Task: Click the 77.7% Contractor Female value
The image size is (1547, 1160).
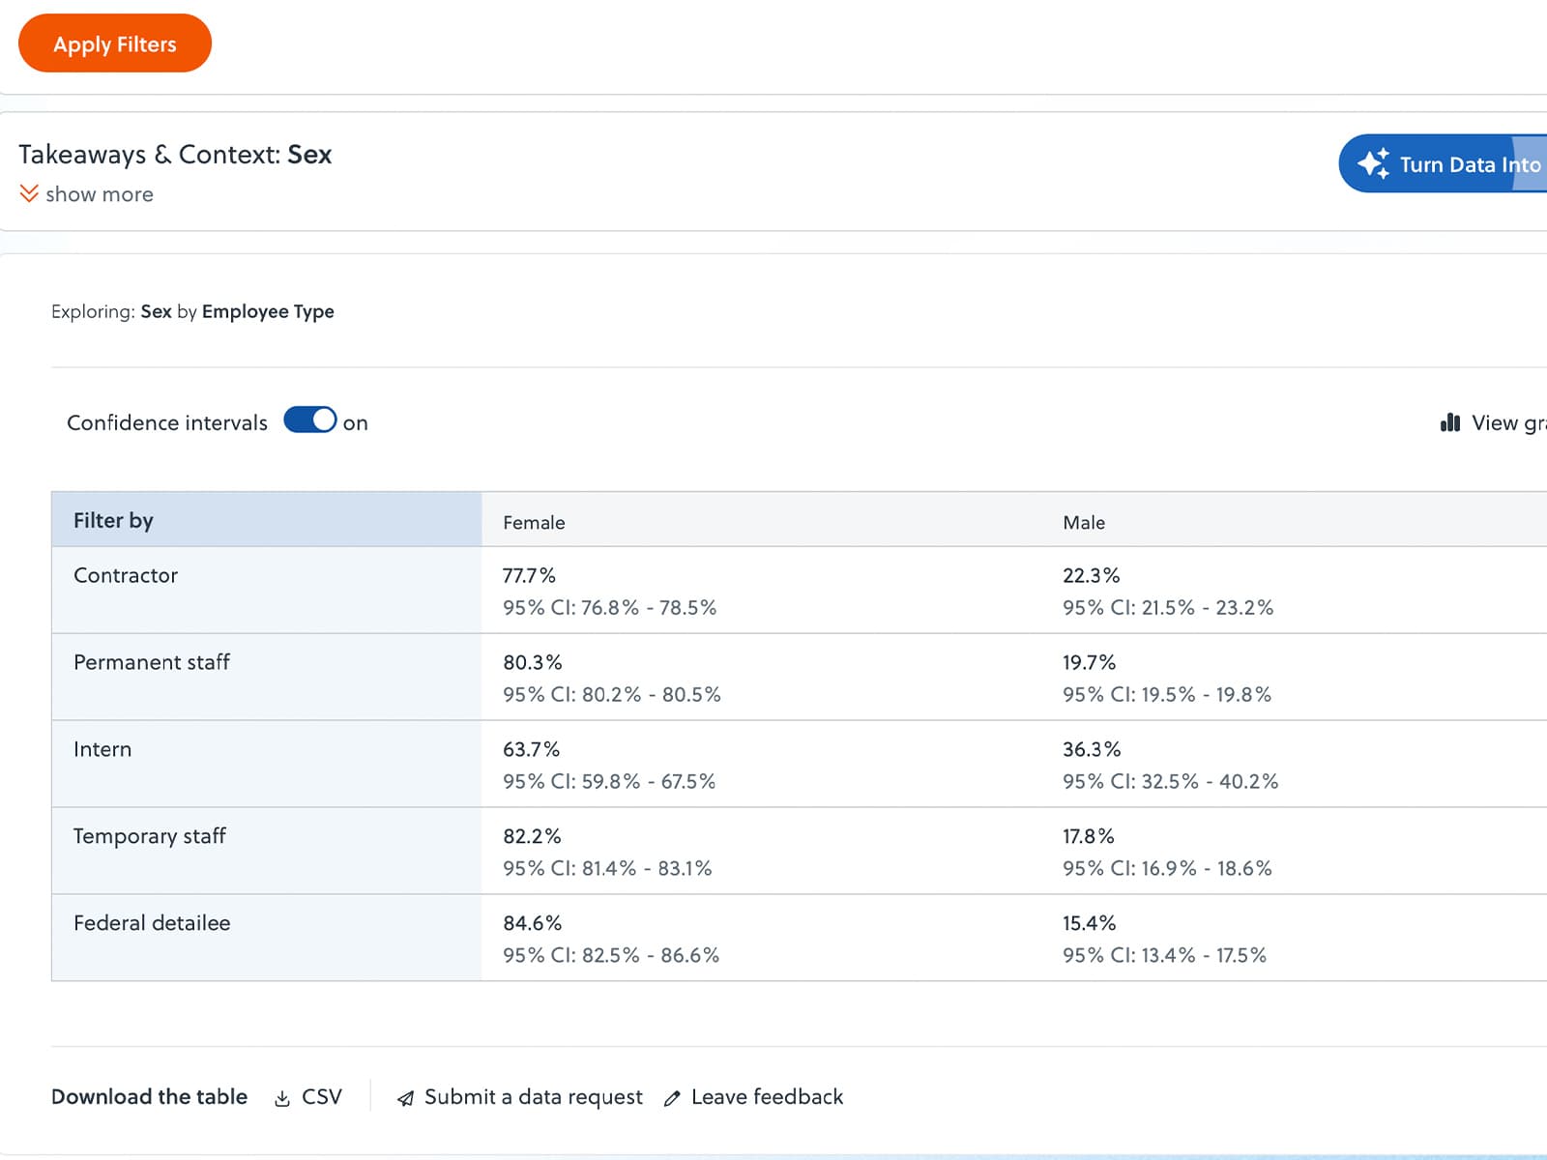Action: pyautogui.click(x=529, y=575)
